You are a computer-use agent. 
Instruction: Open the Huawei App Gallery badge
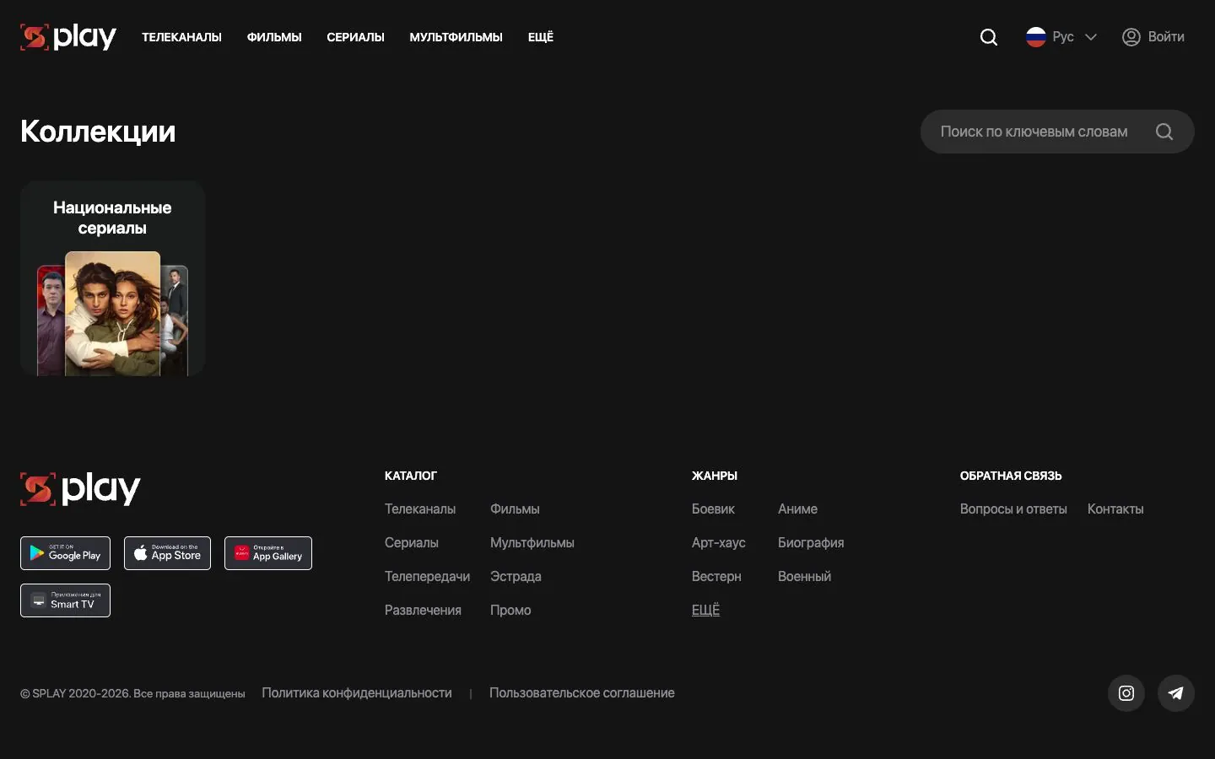tap(268, 553)
